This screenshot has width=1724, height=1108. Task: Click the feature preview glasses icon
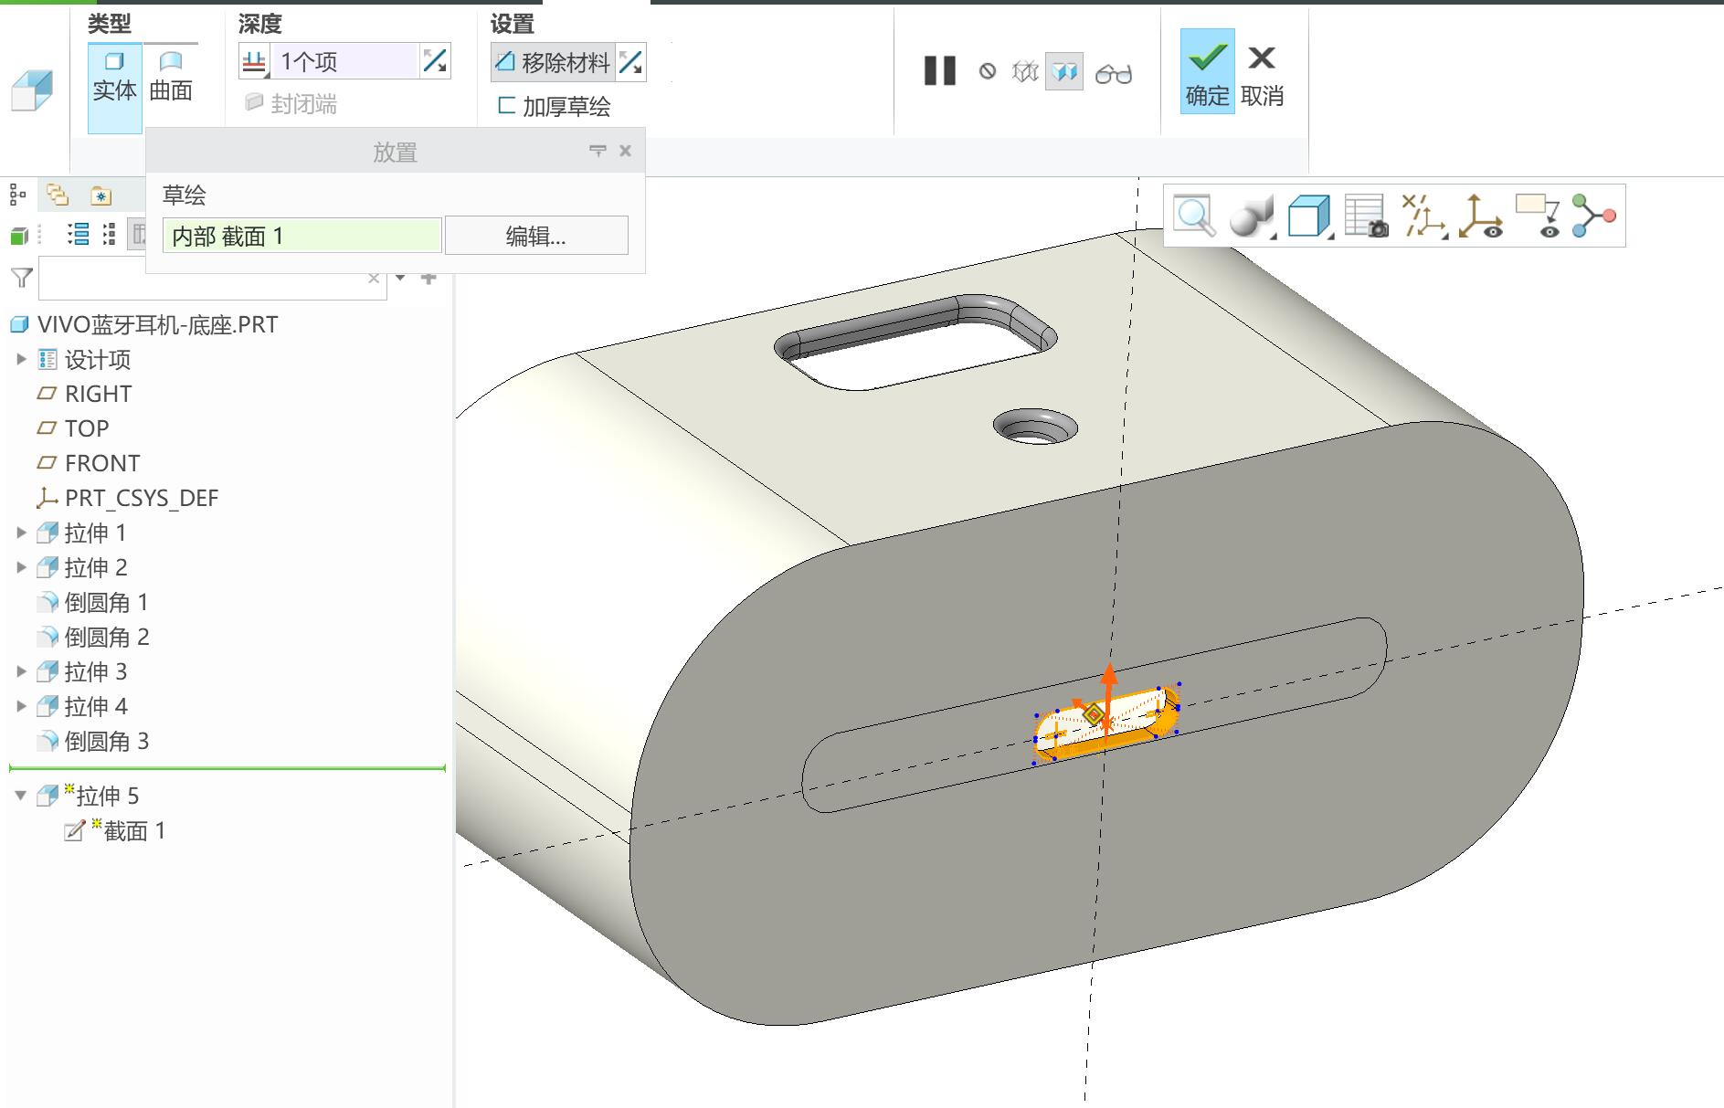tap(1114, 72)
